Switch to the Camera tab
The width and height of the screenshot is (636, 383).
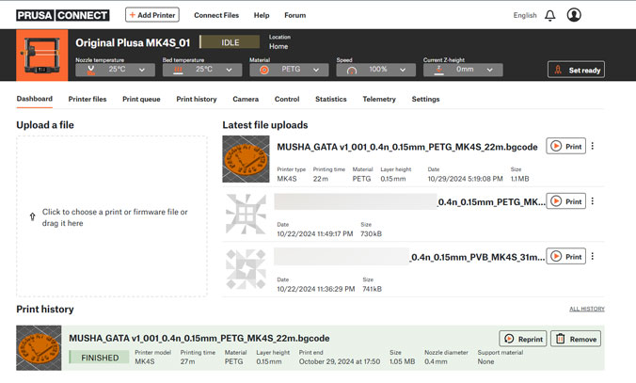[x=246, y=99]
